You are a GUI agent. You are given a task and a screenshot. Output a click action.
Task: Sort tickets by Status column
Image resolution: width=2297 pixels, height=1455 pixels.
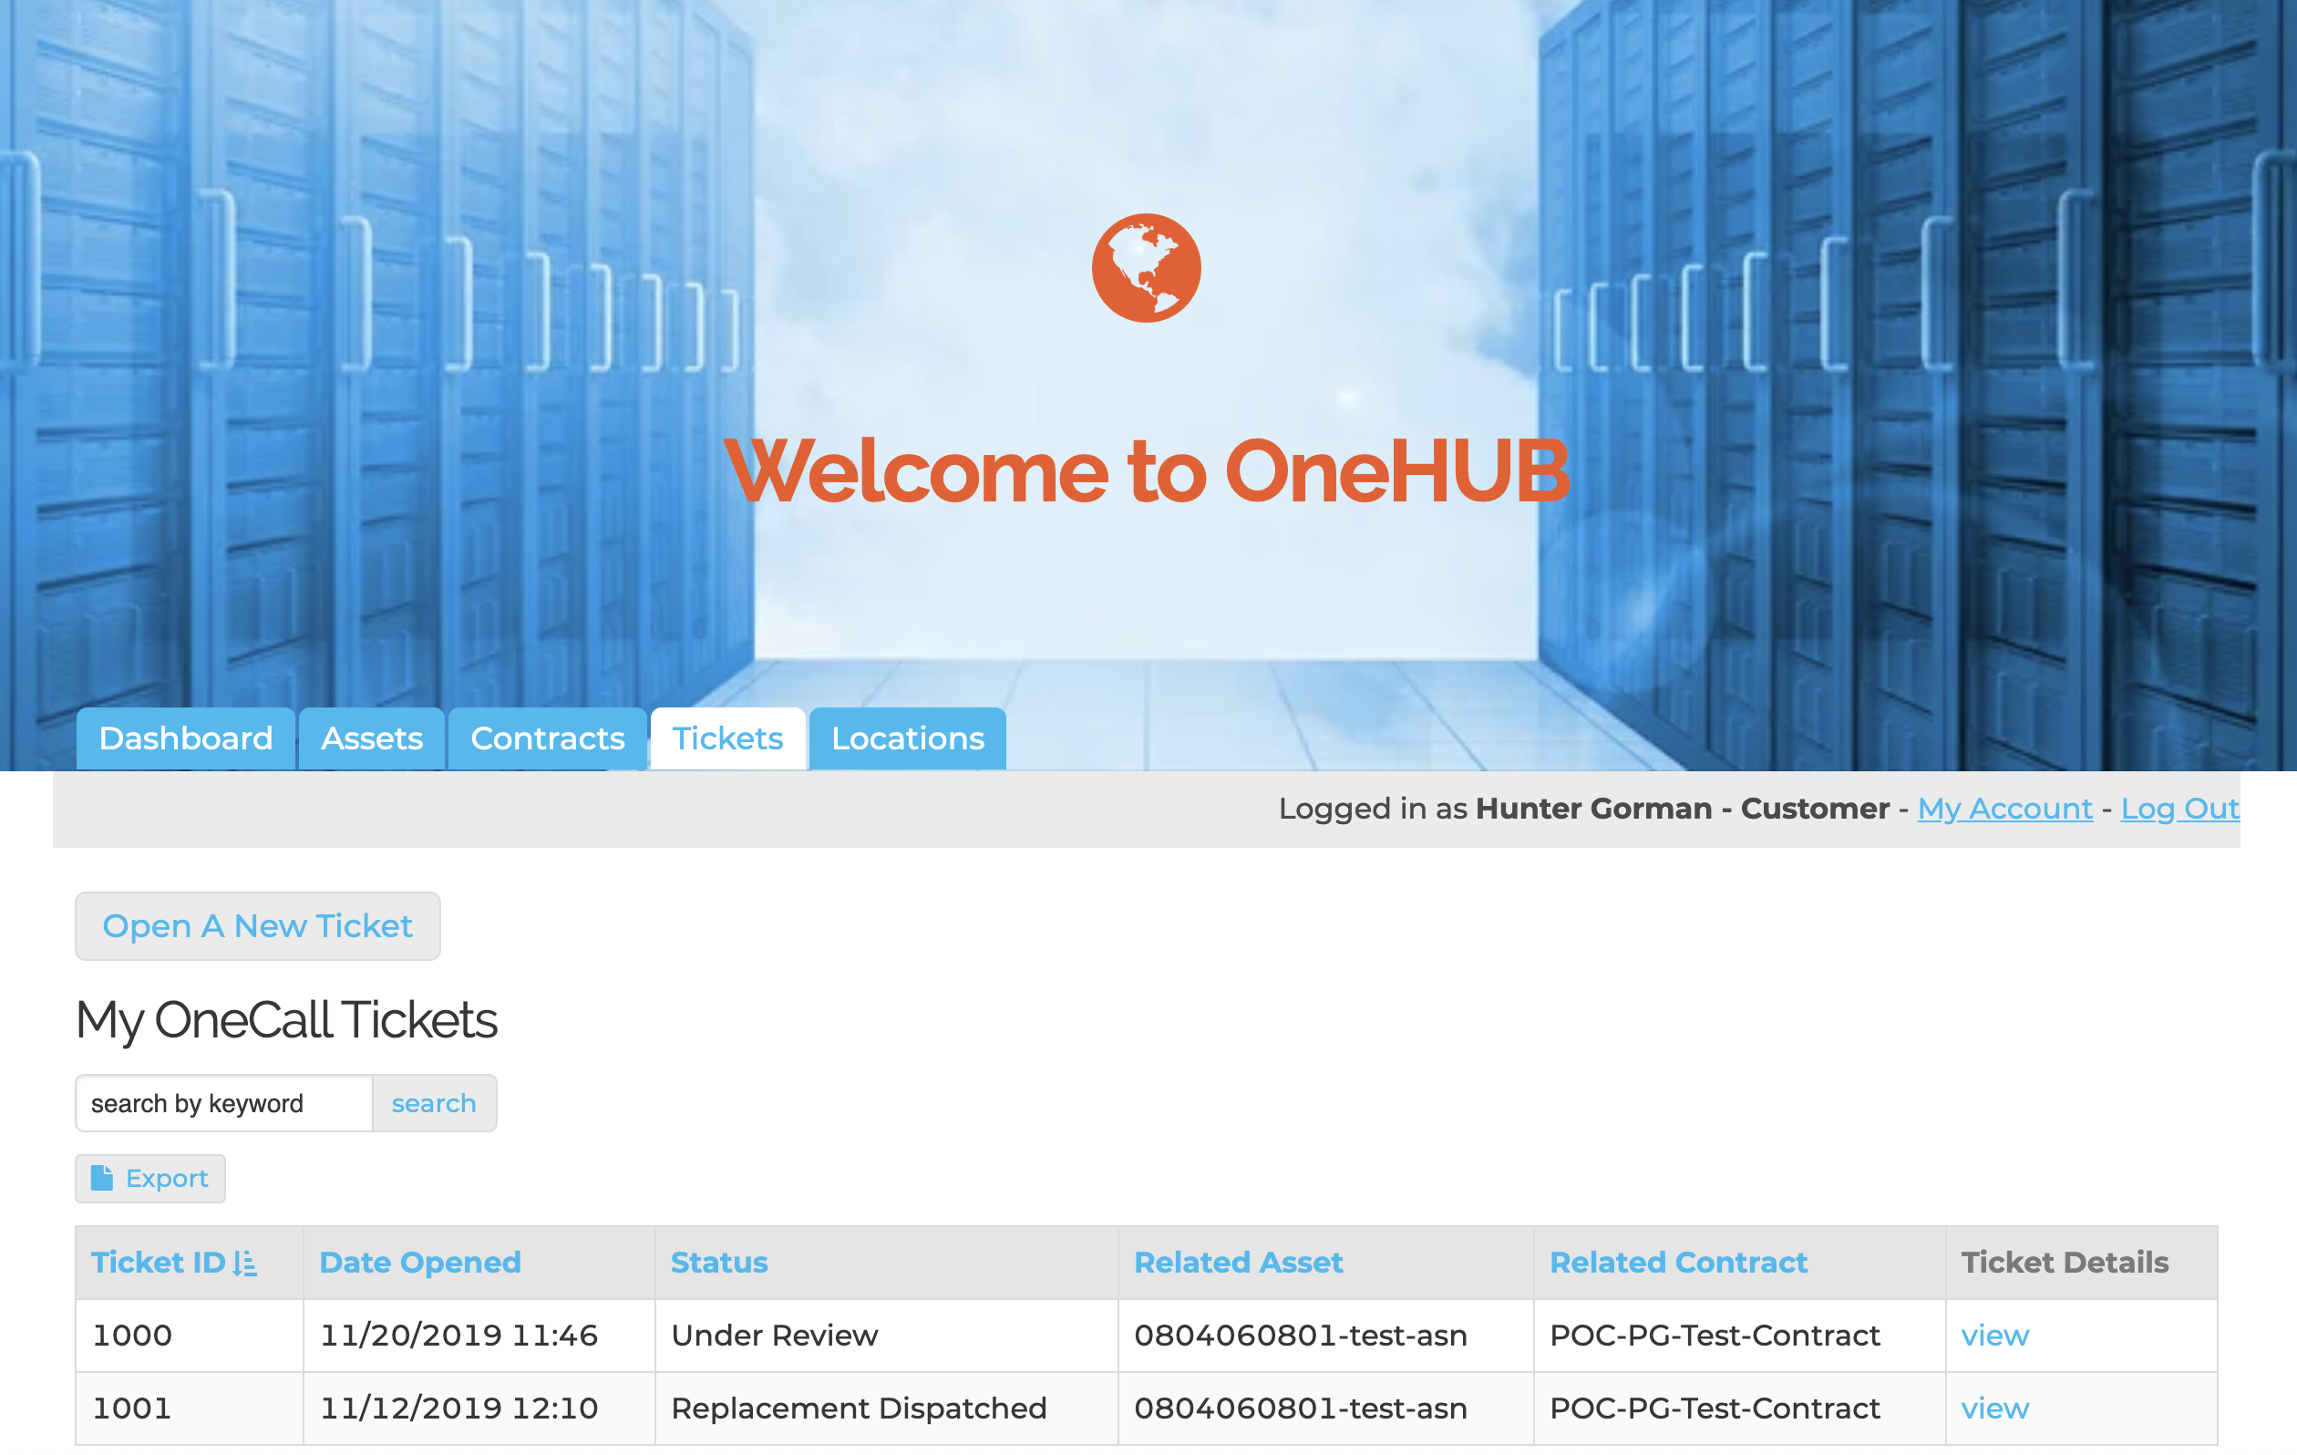(x=719, y=1262)
